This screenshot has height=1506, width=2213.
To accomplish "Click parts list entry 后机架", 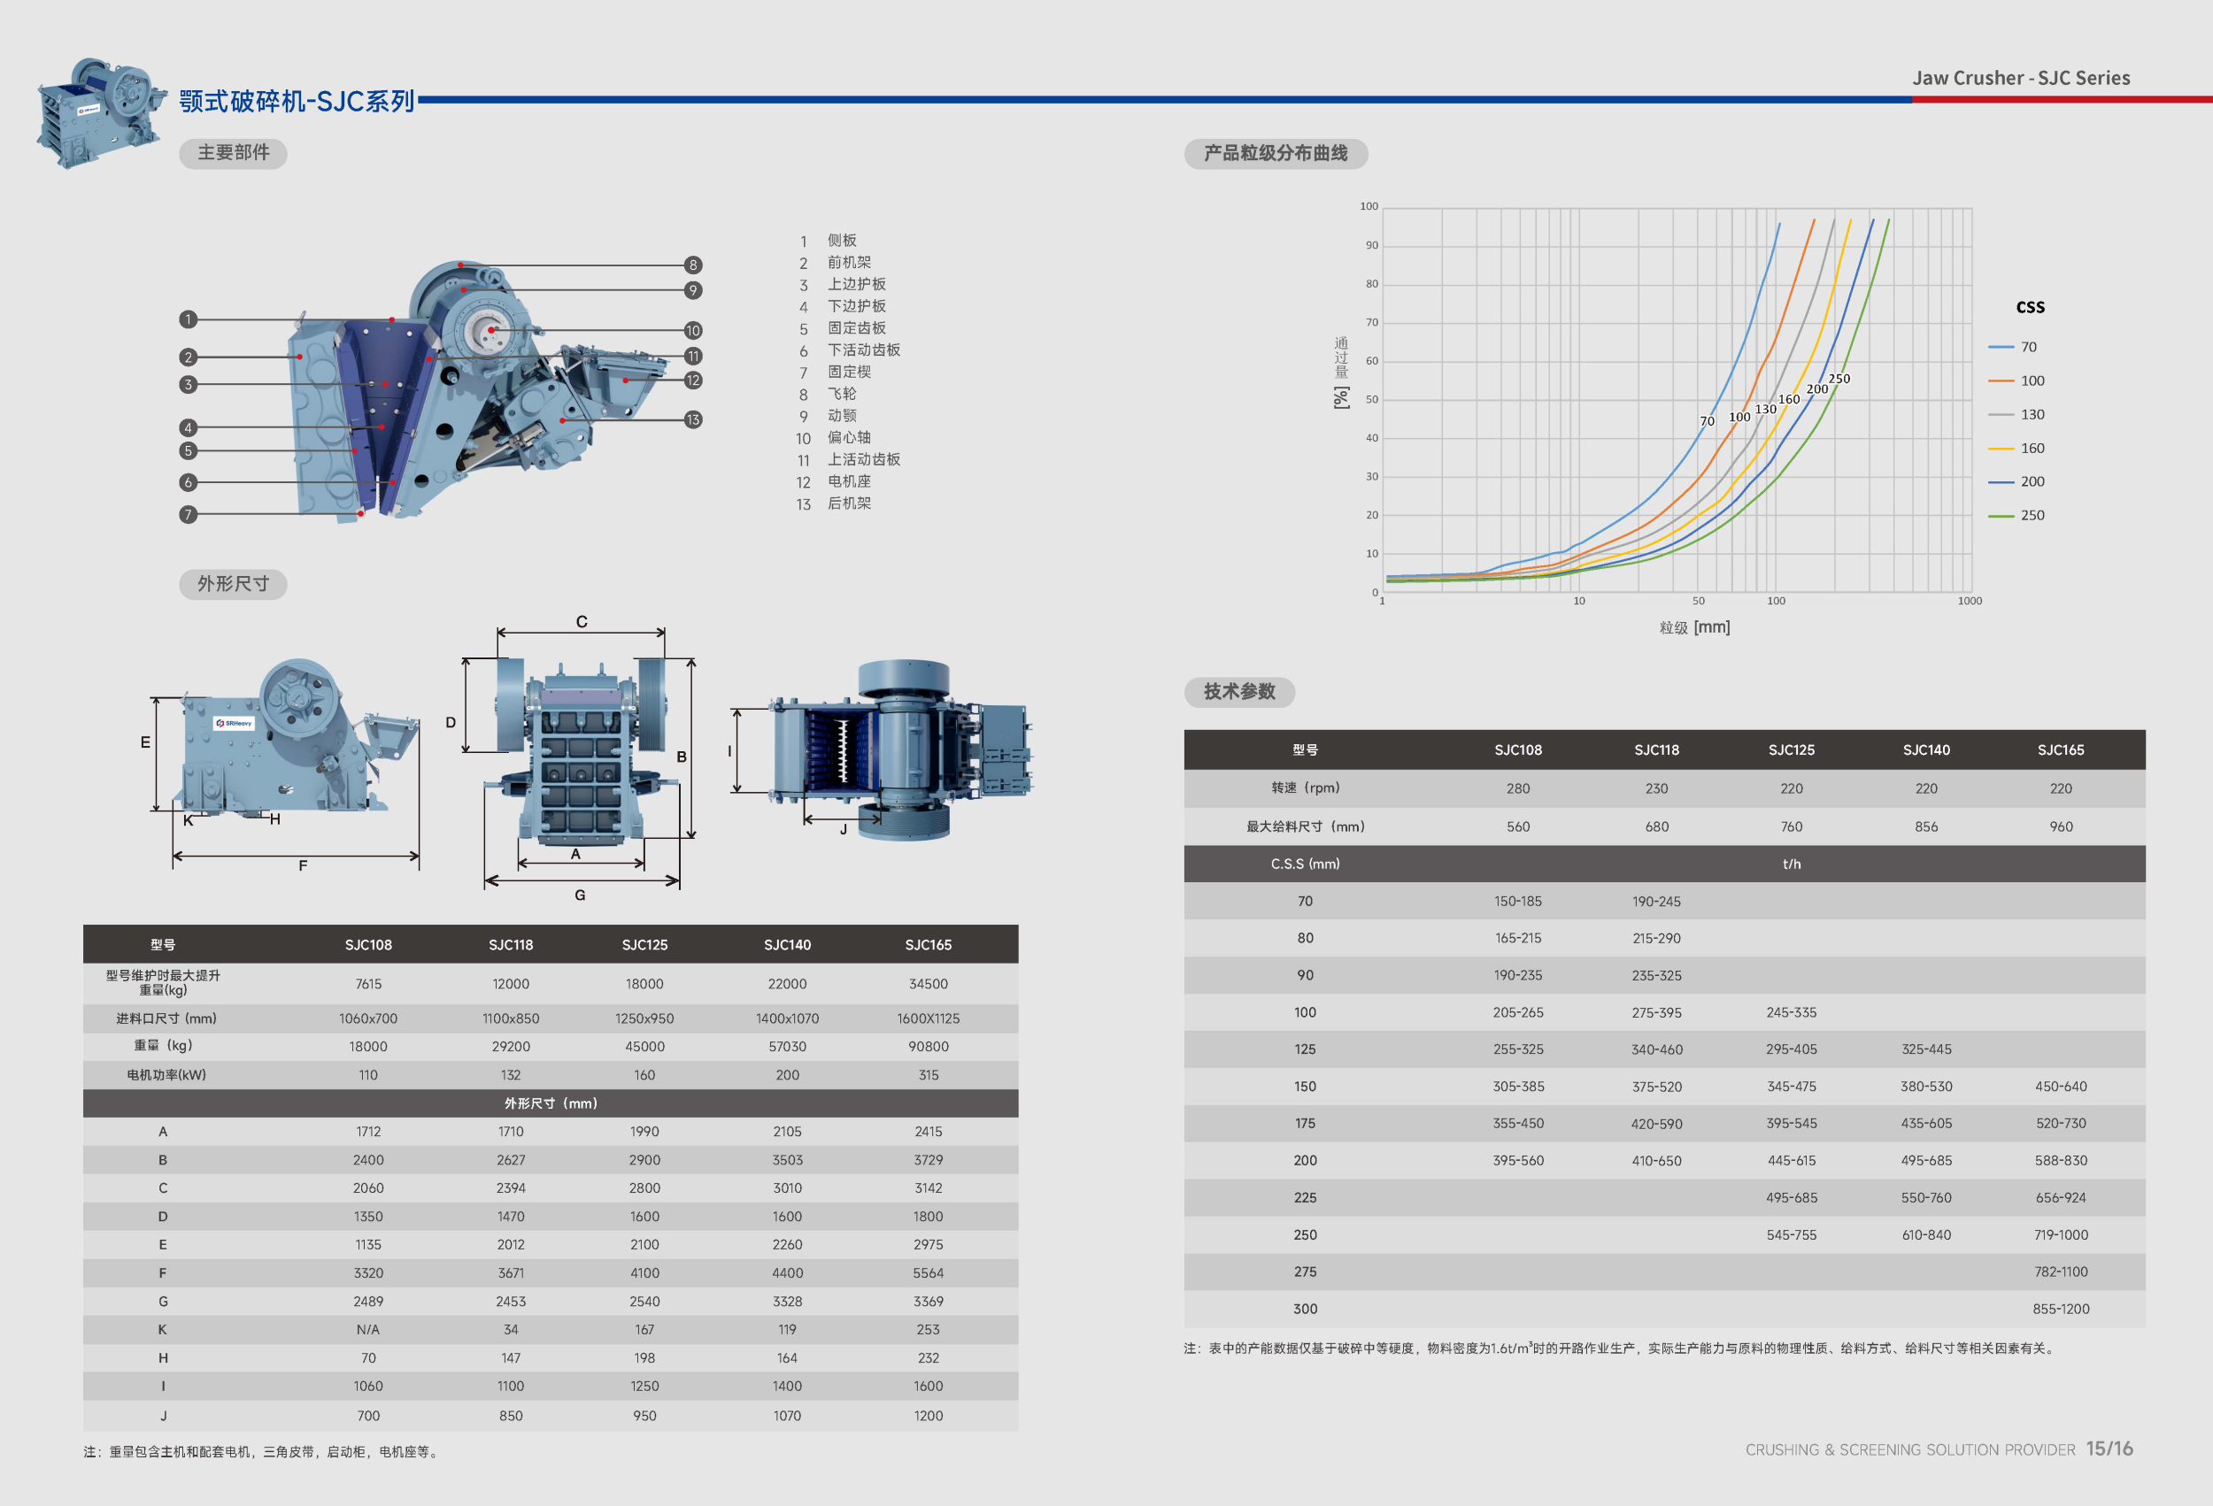I will pos(848,503).
